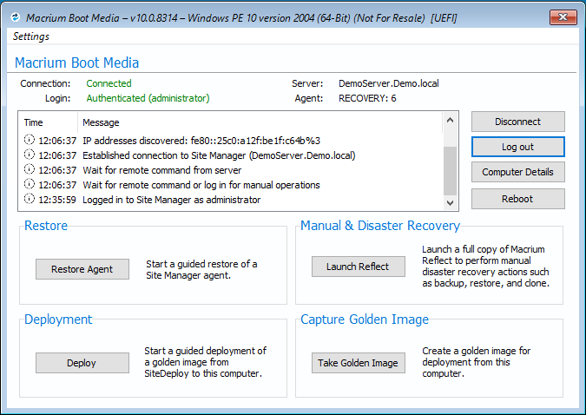Click Take Golden Image button
Viewport: 586px width, 415px height.
(x=359, y=363)
